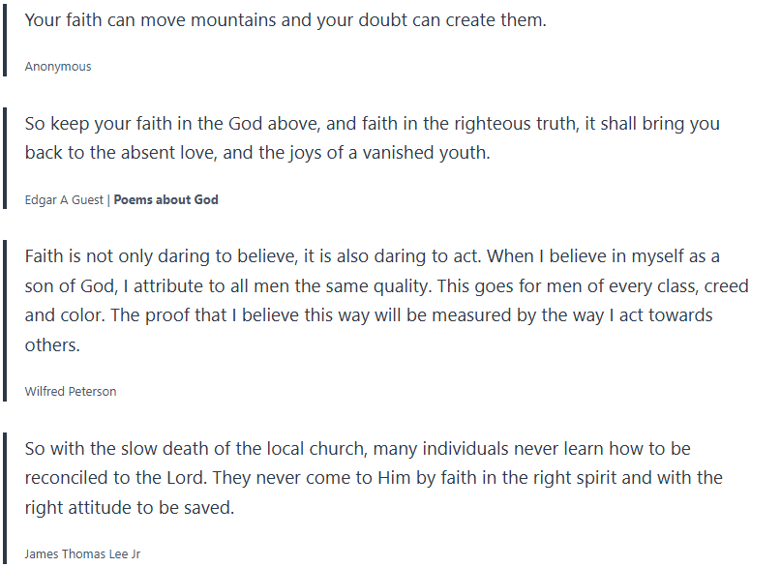
Task: Click the line starting "son of God"
Action: click(x=374, y=286)
